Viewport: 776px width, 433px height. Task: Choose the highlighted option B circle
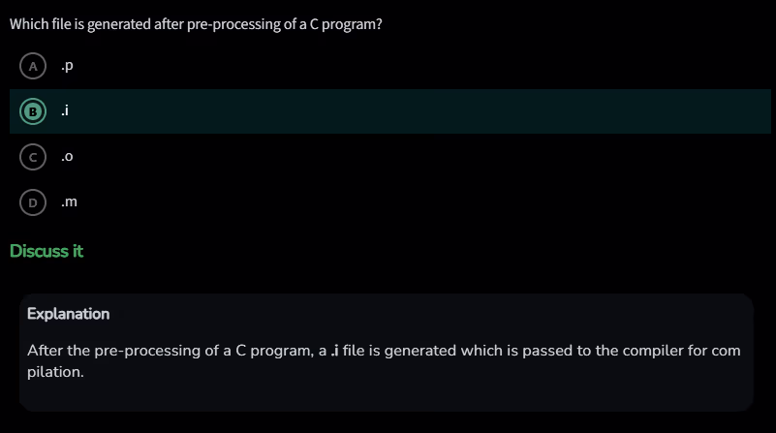coord(33,111)
